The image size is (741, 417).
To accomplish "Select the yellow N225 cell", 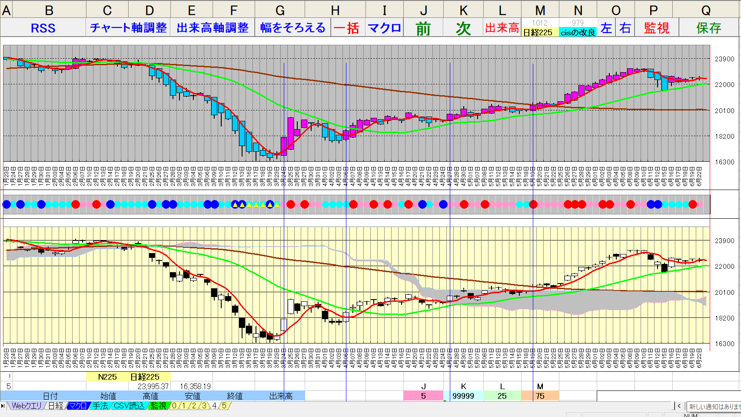I will 107,377.
